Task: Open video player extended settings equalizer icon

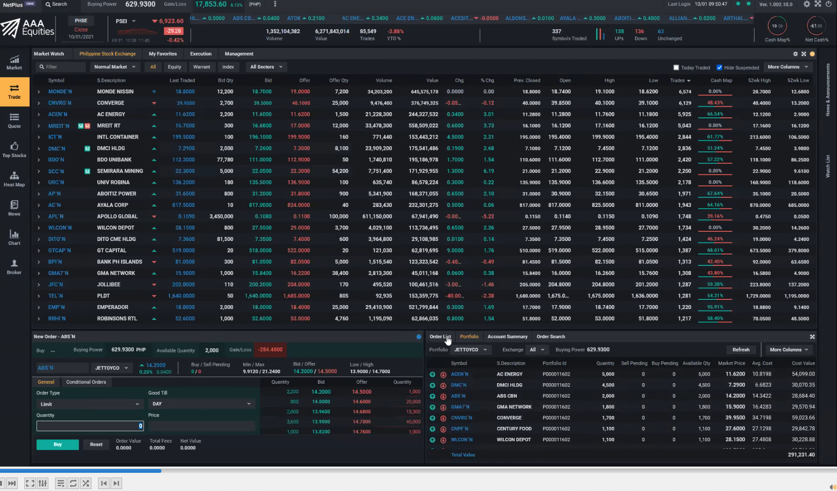Action: (x=43, y=483)
